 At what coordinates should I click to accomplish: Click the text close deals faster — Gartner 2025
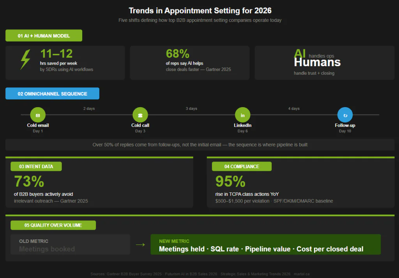[198, 69]
